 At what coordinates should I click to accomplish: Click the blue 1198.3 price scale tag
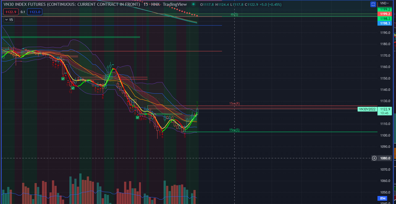(x=385, y=24)
